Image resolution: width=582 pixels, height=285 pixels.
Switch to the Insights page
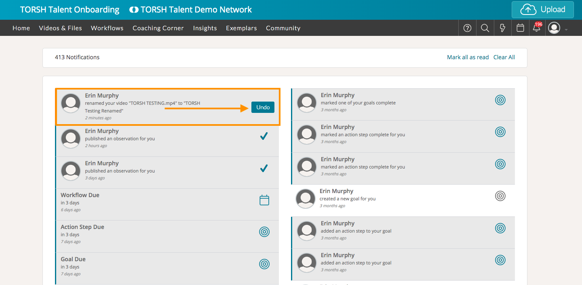pyautogui.click(x=205, y=28)
